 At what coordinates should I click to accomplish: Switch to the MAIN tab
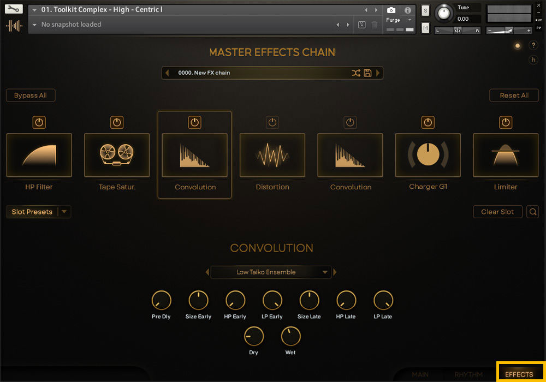pos(420,374)
